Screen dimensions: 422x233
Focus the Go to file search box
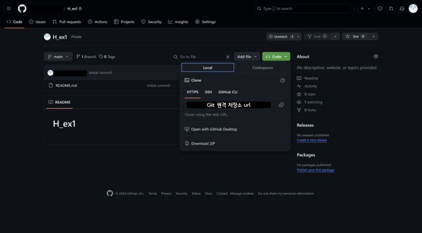pos(201,57)
